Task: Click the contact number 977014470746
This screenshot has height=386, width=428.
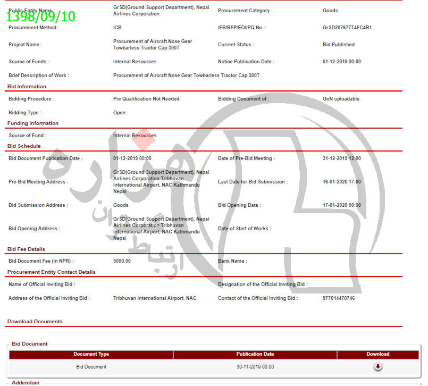Action: click(x=338, y=298)
